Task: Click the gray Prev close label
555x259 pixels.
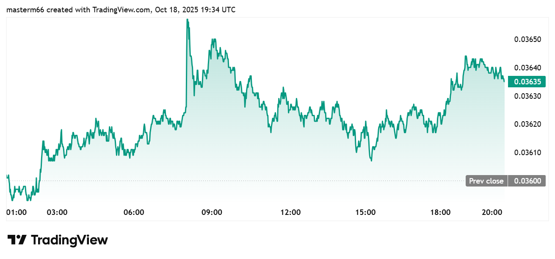Action: point(486,181)
